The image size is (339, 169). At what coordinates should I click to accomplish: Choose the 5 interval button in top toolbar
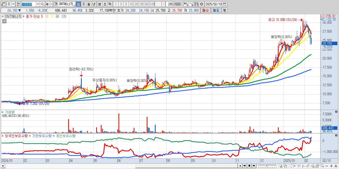[126, 4]
